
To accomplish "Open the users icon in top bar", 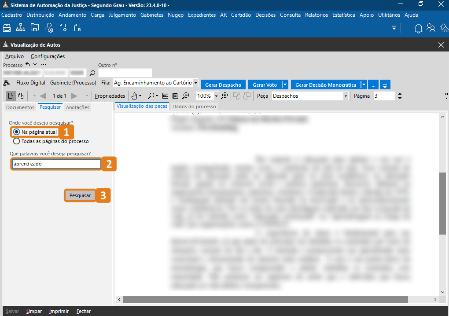I will [x=431, y=28].
